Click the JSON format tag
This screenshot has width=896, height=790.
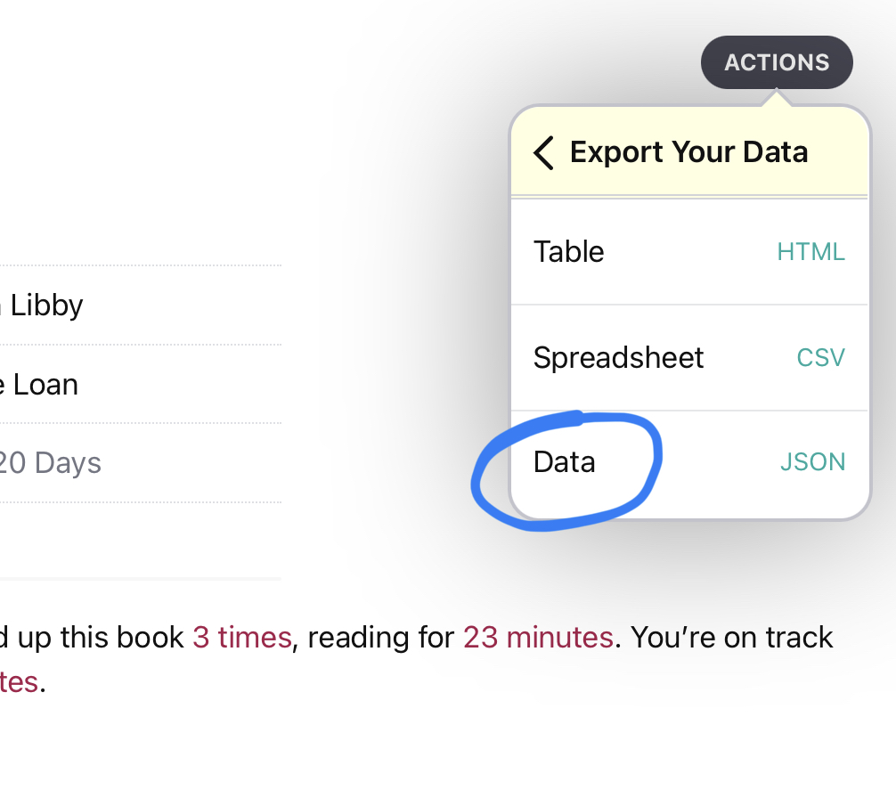coord(812,462)
